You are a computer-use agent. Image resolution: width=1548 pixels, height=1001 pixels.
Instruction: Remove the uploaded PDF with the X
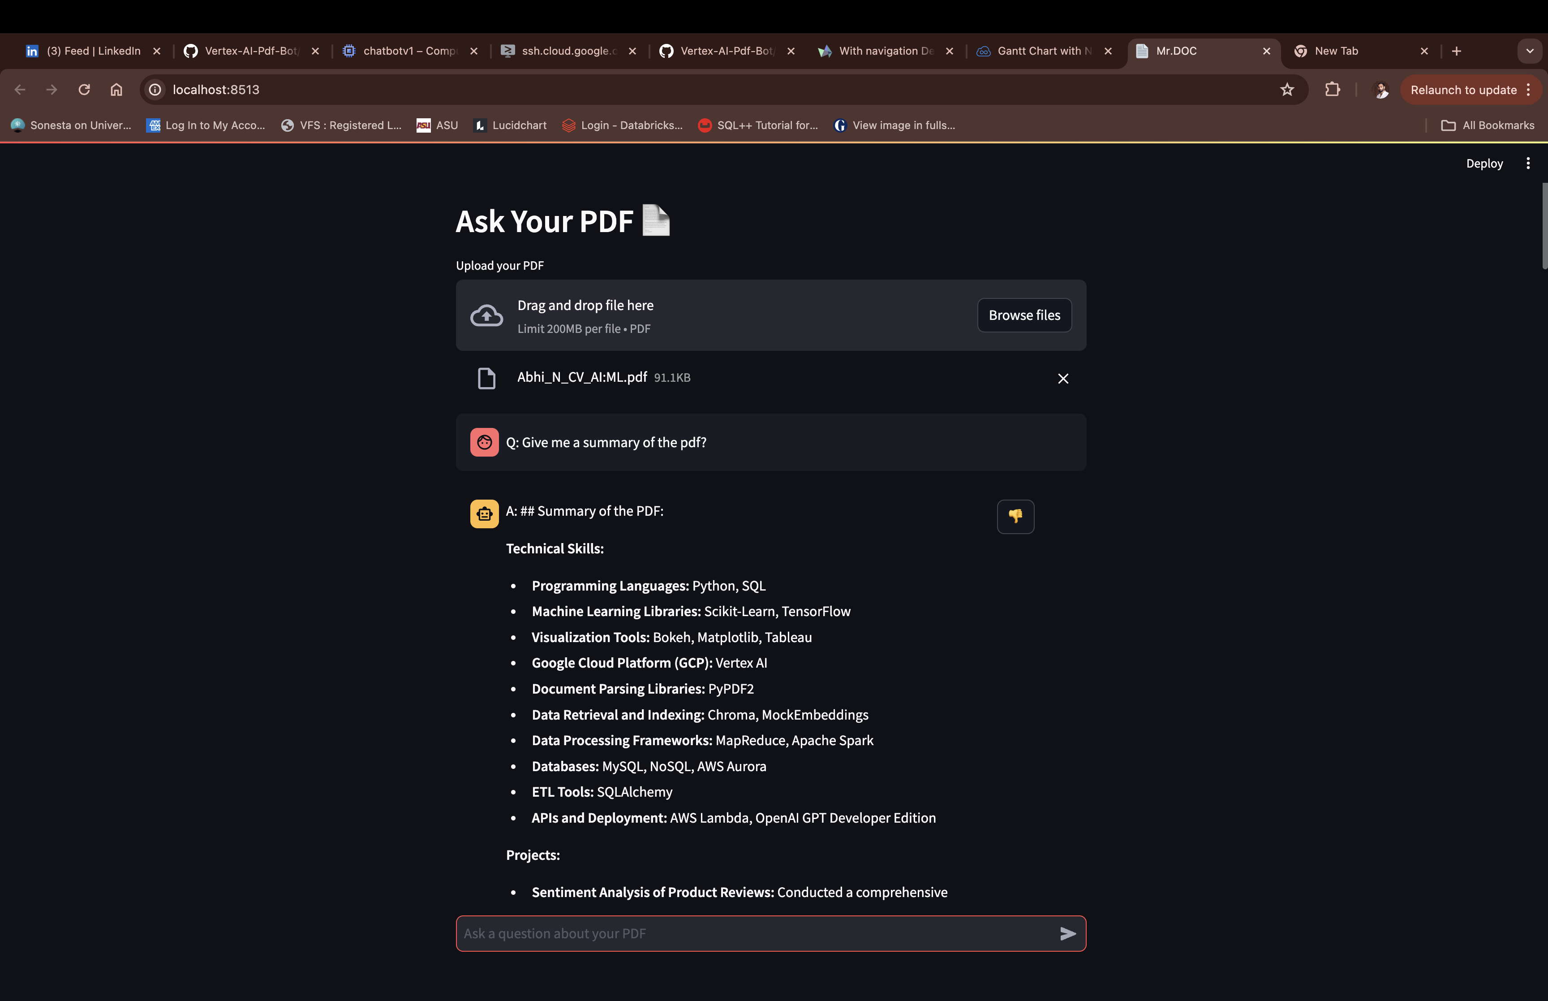point(1063,378)
